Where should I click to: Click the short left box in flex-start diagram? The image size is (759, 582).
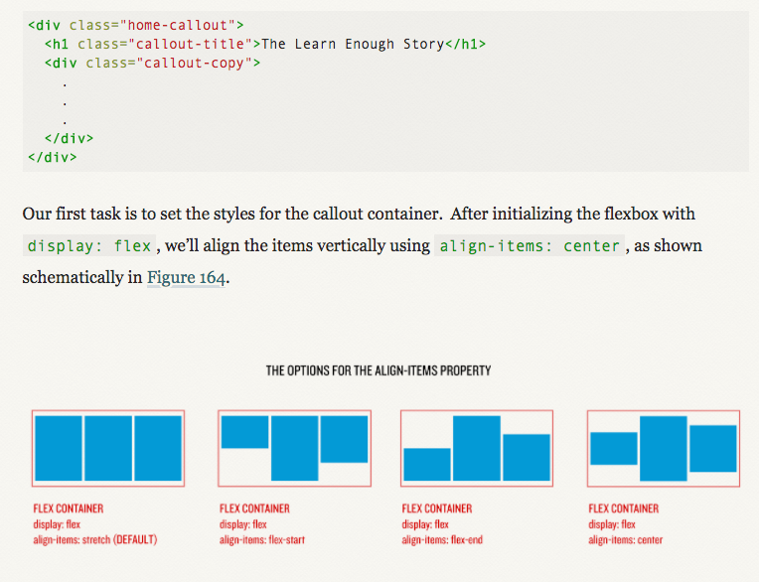245,432
